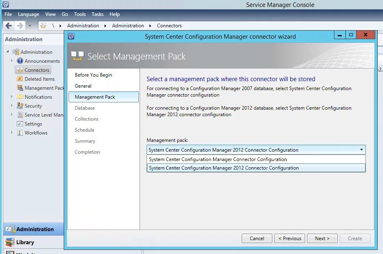The height and width of the screenshot is (254, 383).
Task: Click the Management Packs tree icon
Action: 20,88
